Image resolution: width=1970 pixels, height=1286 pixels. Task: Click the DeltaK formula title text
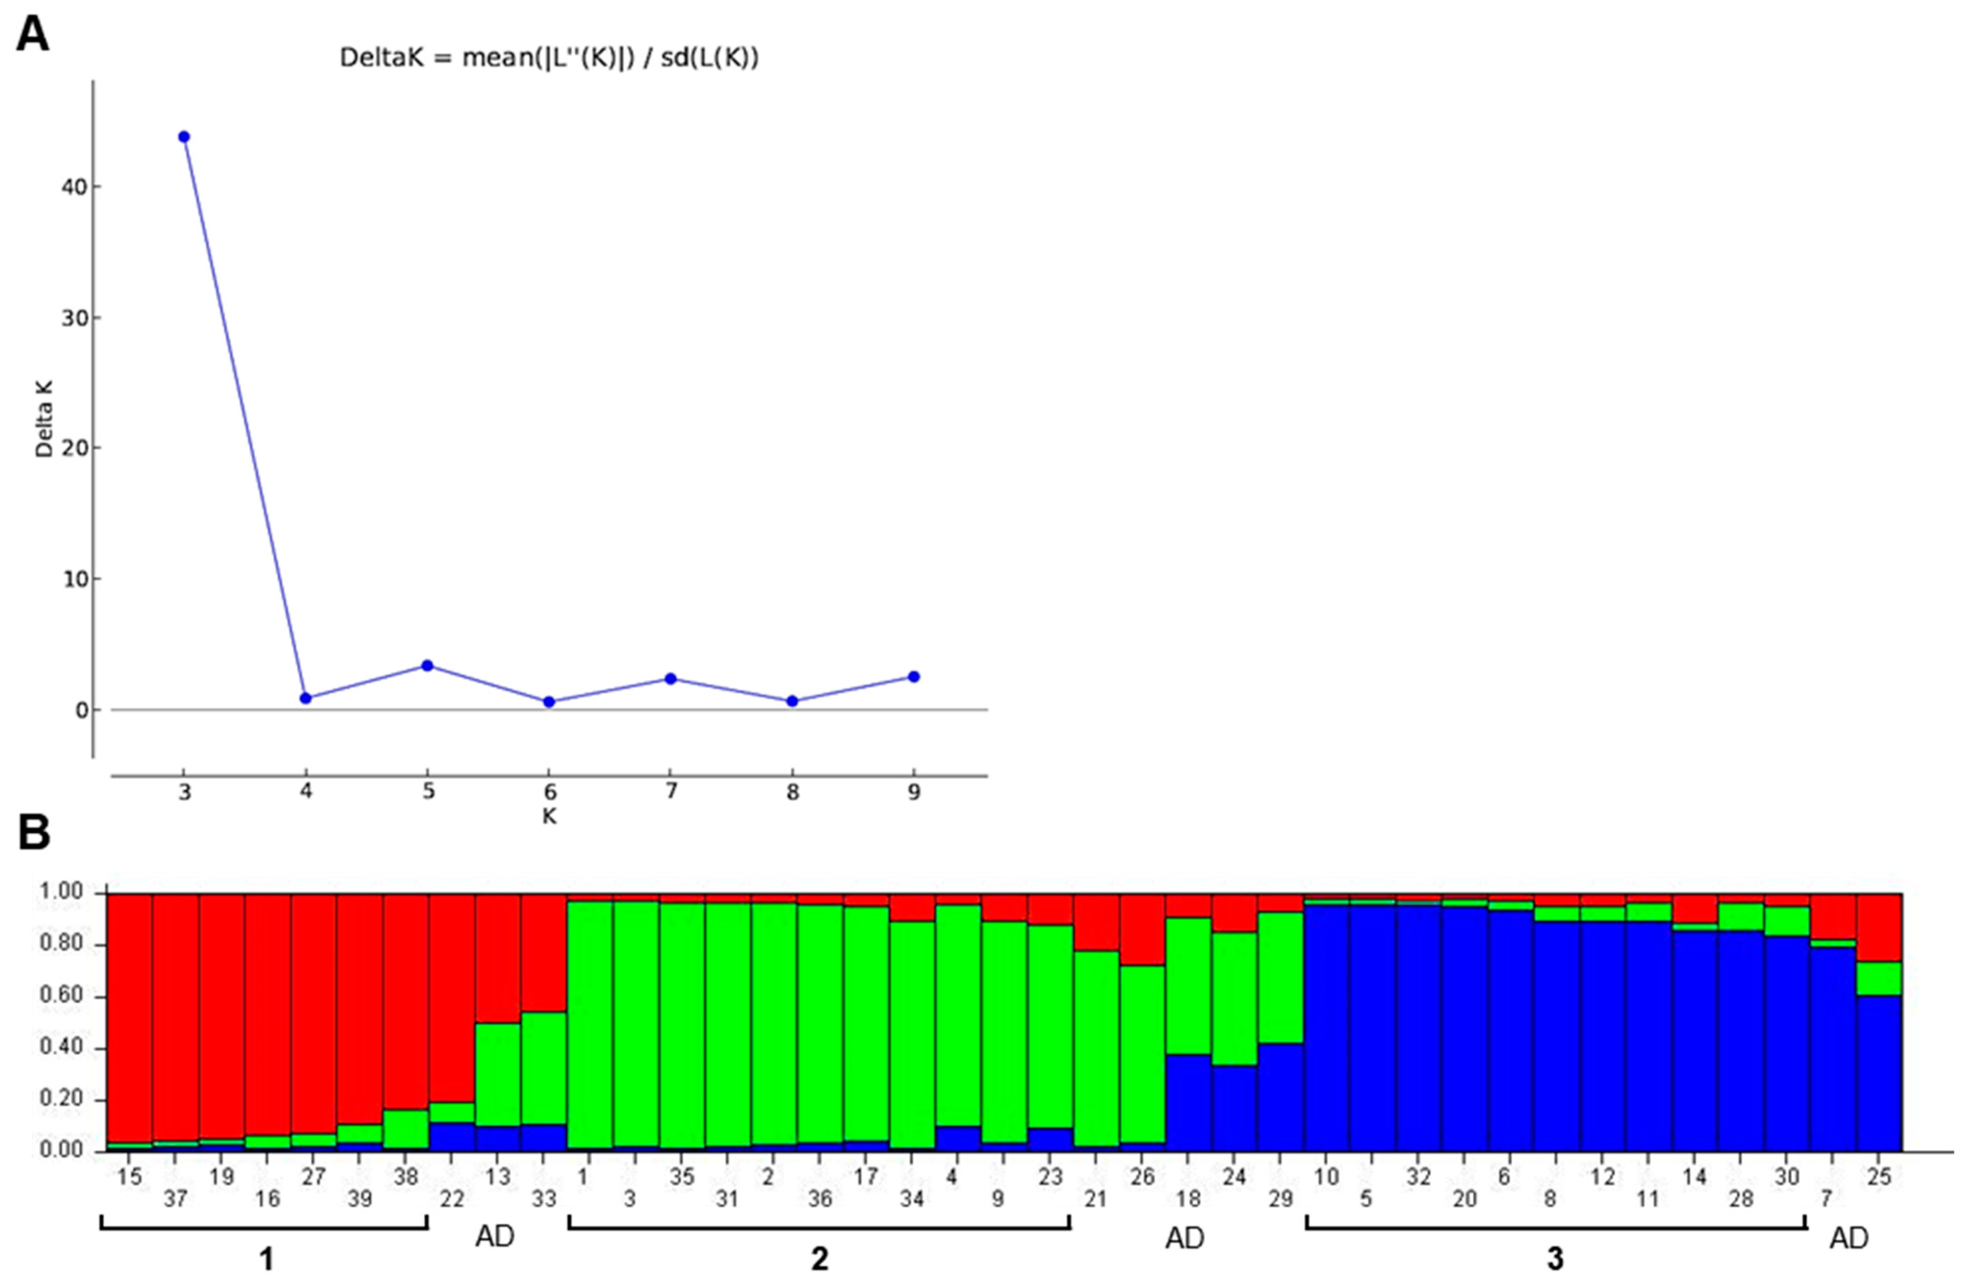tap(549, 57)
